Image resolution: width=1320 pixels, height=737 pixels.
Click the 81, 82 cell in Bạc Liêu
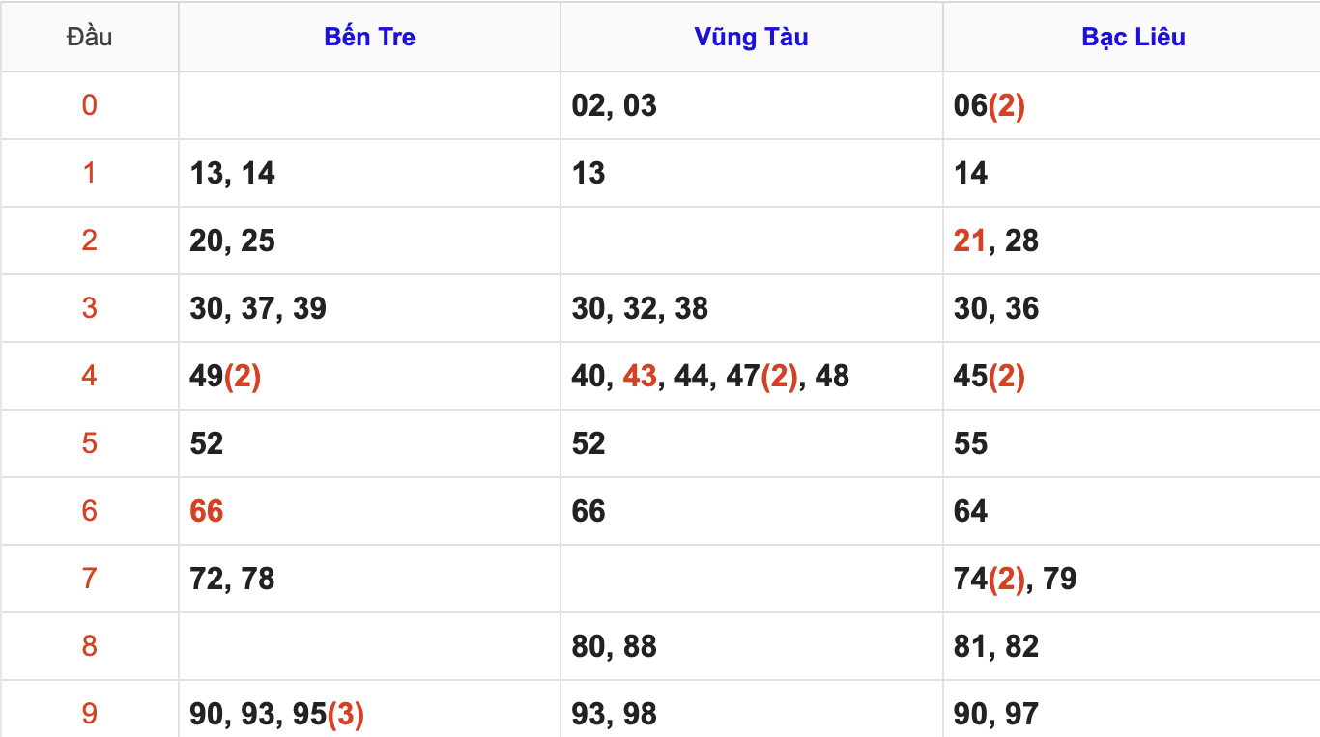click(995, 646)
